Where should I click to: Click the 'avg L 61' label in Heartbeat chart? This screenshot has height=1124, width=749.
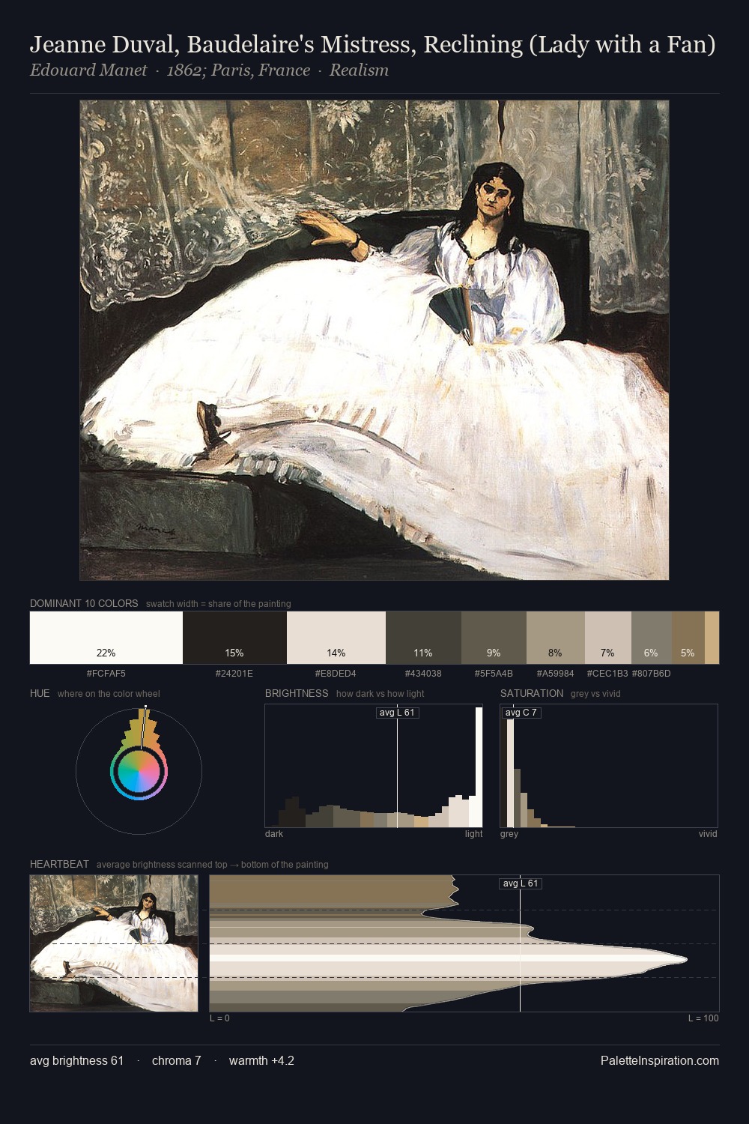[x=520, y=883]
